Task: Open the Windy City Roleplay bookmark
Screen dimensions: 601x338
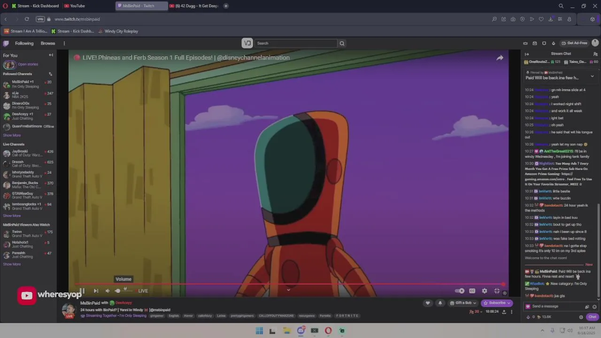Action: [x=118, y=31]
